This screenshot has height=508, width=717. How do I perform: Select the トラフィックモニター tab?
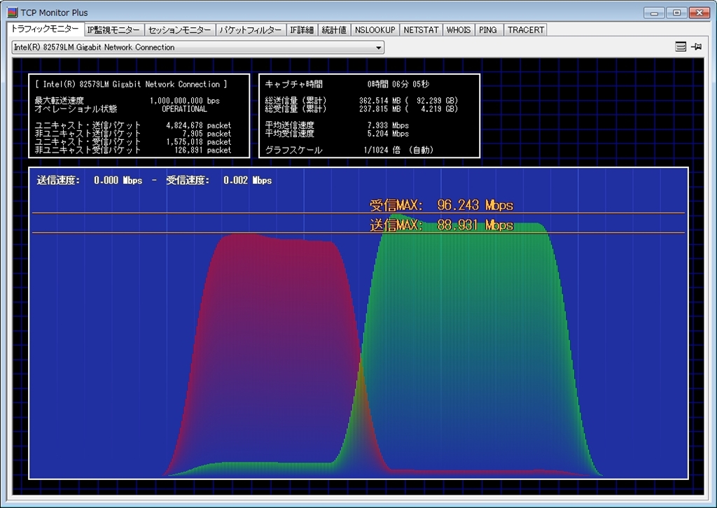click(x=45, y=29)
